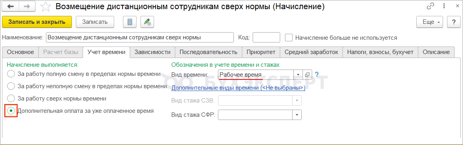
Task: Open the Описание tab
Action: [x=436, y=52]
